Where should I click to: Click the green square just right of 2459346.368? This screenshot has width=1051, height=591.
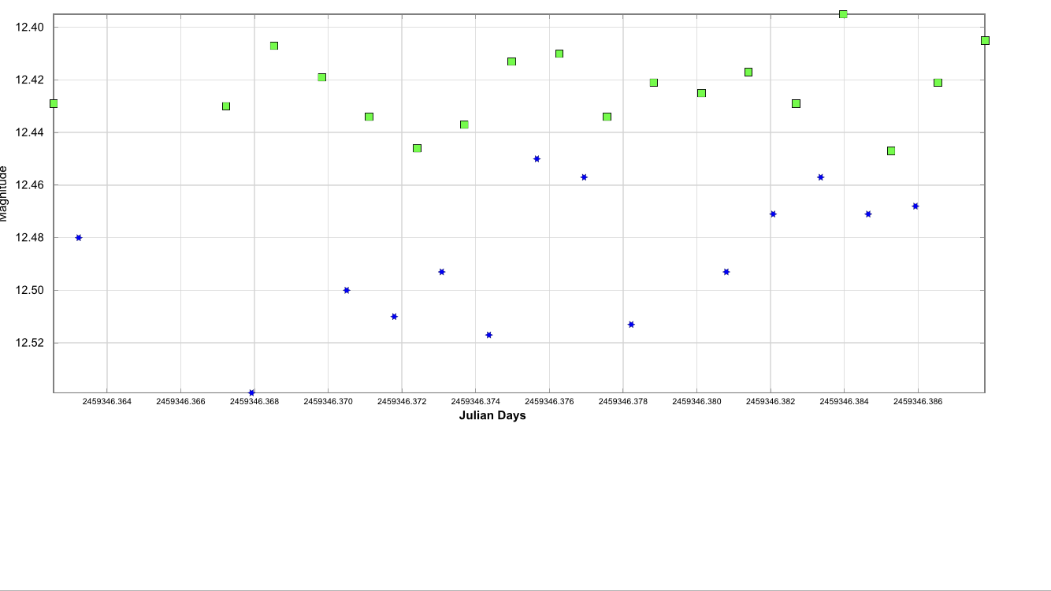click(274, 46)
